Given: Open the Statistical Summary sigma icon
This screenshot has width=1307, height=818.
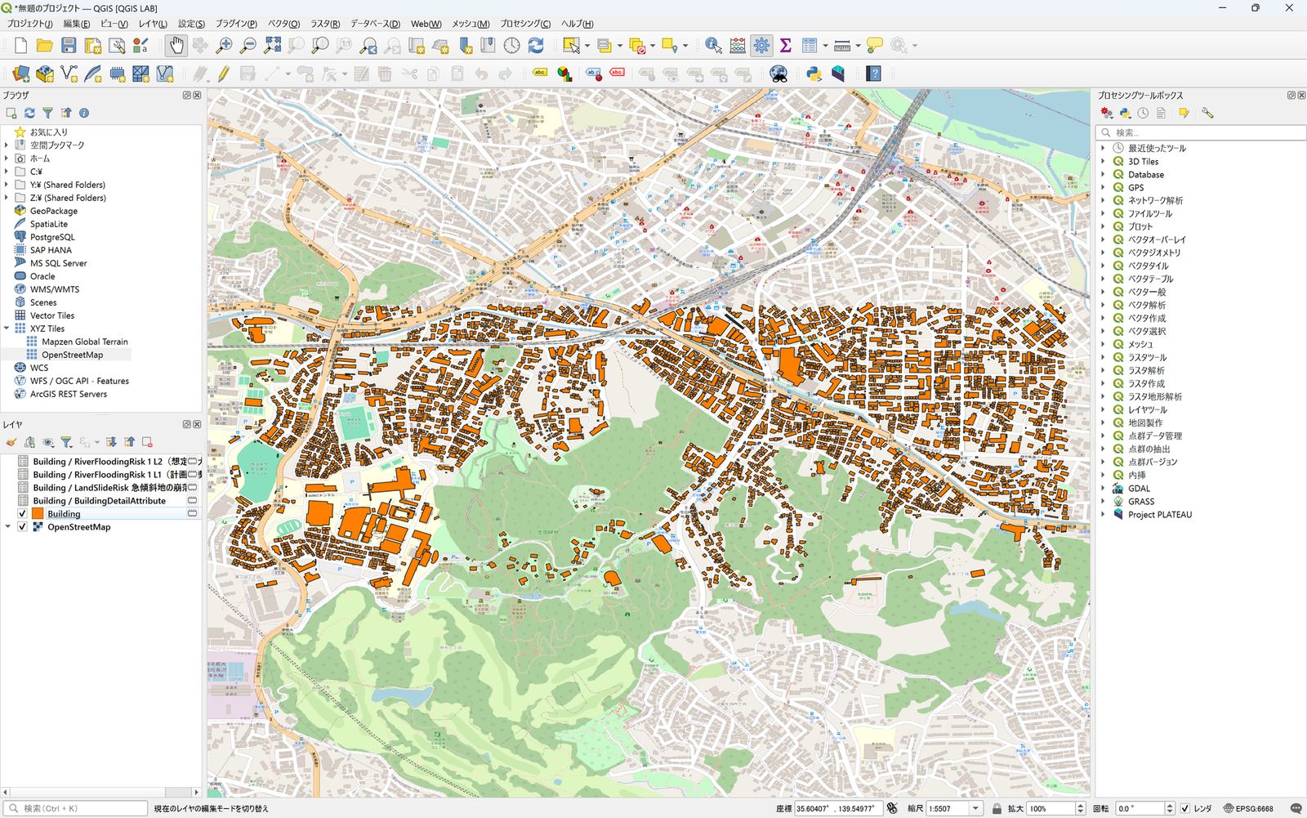Looking at the screenshot, I should (785, 46).
